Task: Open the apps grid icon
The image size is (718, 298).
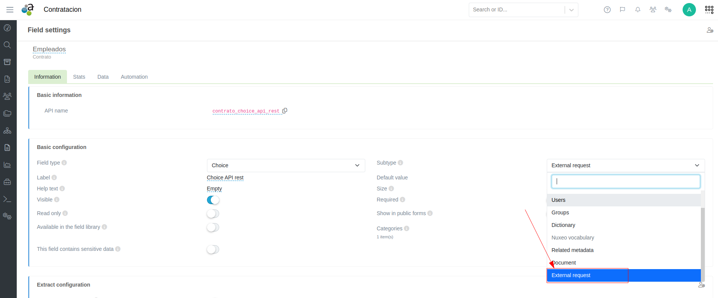Action: (x=709, y=10)
